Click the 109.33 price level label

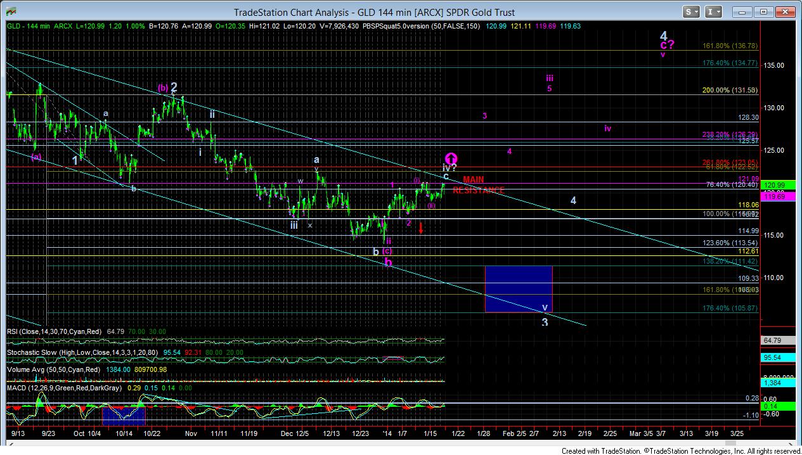pos(749,278)
